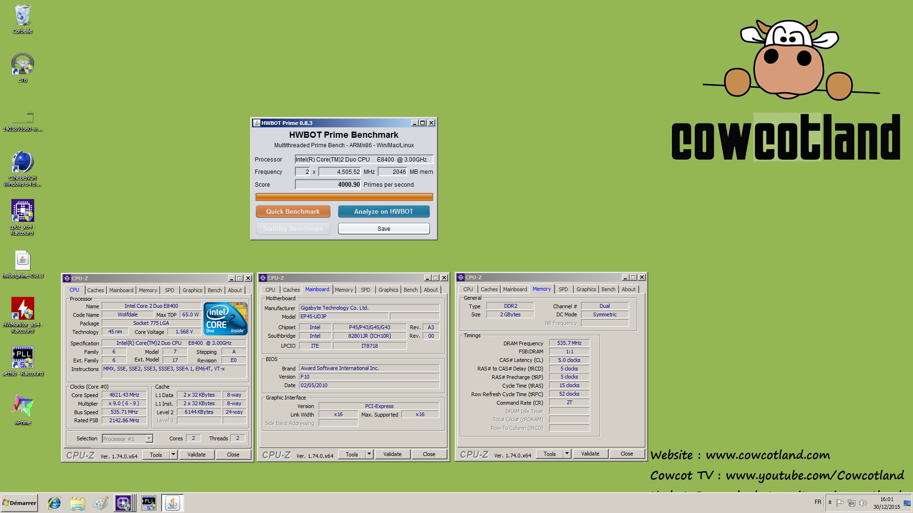Click the Score 4000.90 field
913x513 pixels.
click(328, 184)
